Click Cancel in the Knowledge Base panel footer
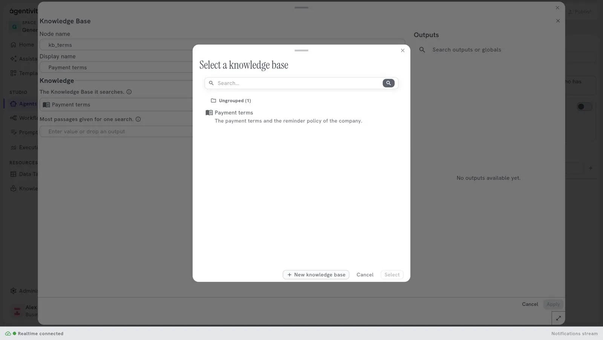 pyautogui.click(x=530, y=304)
